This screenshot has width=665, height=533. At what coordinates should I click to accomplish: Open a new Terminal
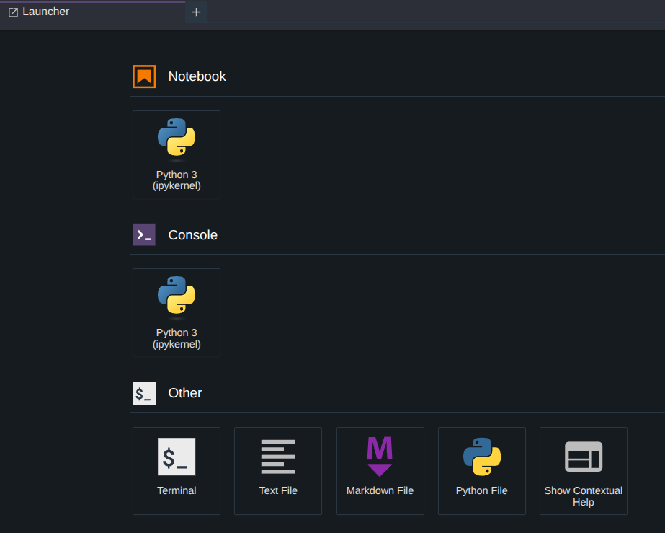177,471
